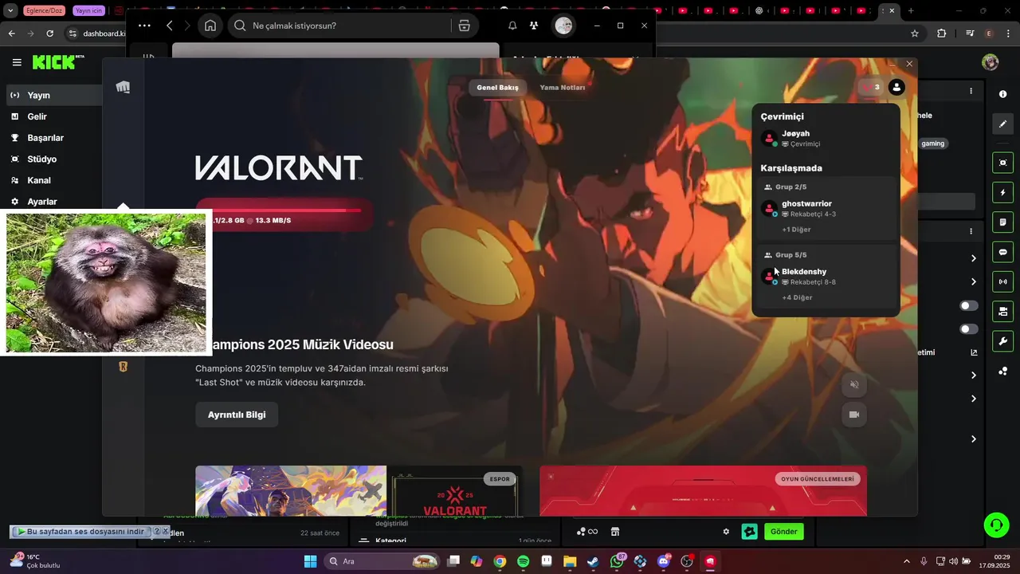The width and height of the screenshot is (1020, 574).
Task: Click the Kick chat bubble icon
Action: click(x=1002, y=252)
